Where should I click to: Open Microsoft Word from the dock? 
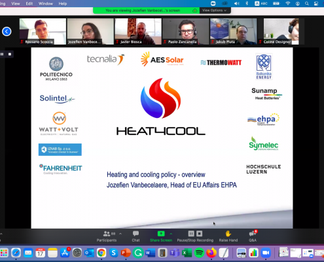click(151, 253)
